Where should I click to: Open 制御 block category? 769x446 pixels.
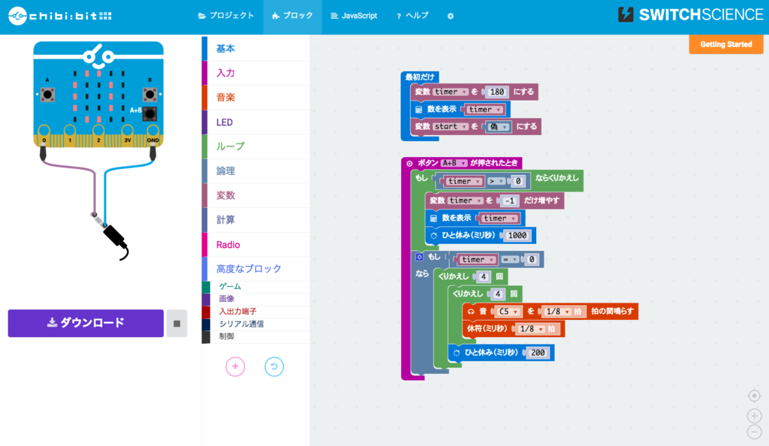point(256,336)
